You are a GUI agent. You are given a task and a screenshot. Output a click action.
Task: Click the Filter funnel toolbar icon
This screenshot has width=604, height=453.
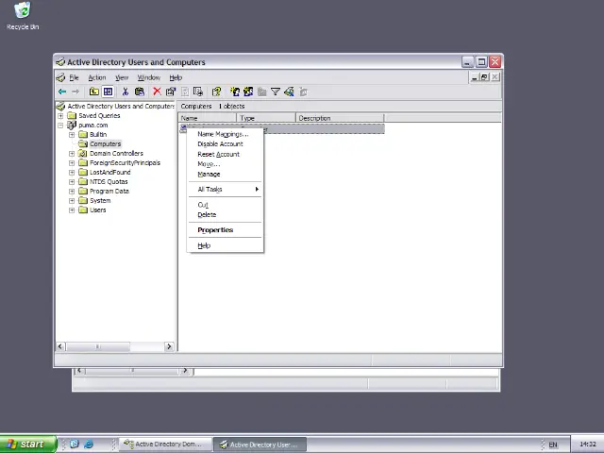point(276,92)
